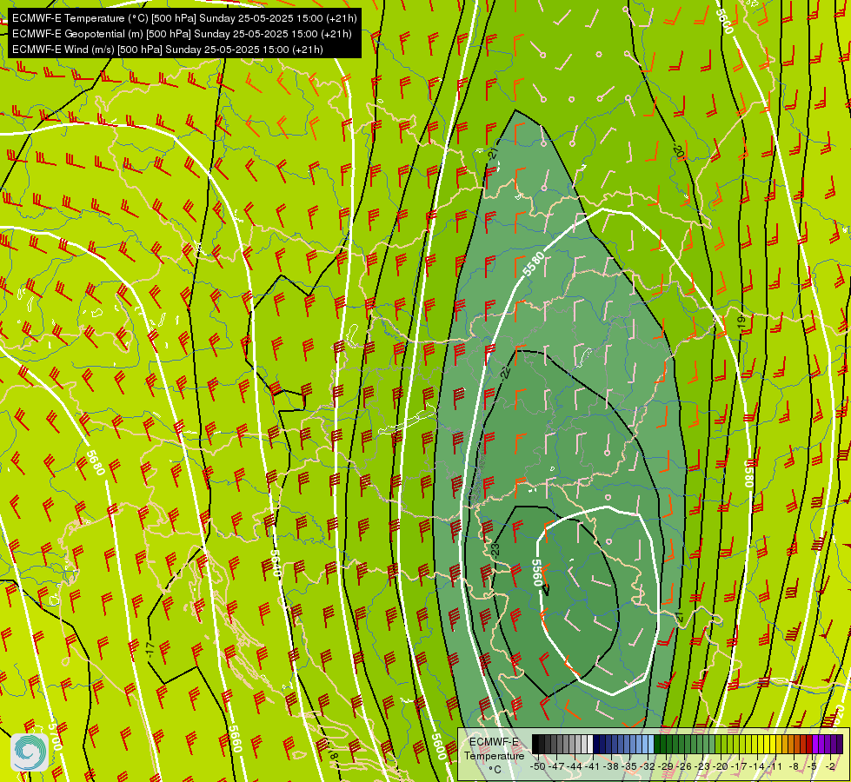Click the -26 tick label in the legend

tap(684, 767)
